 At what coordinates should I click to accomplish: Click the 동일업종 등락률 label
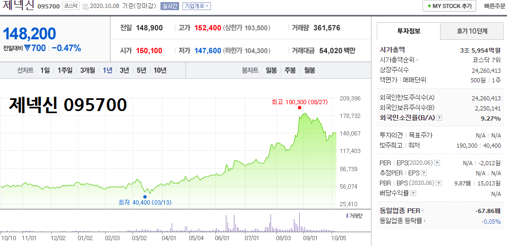click(401, 222)
